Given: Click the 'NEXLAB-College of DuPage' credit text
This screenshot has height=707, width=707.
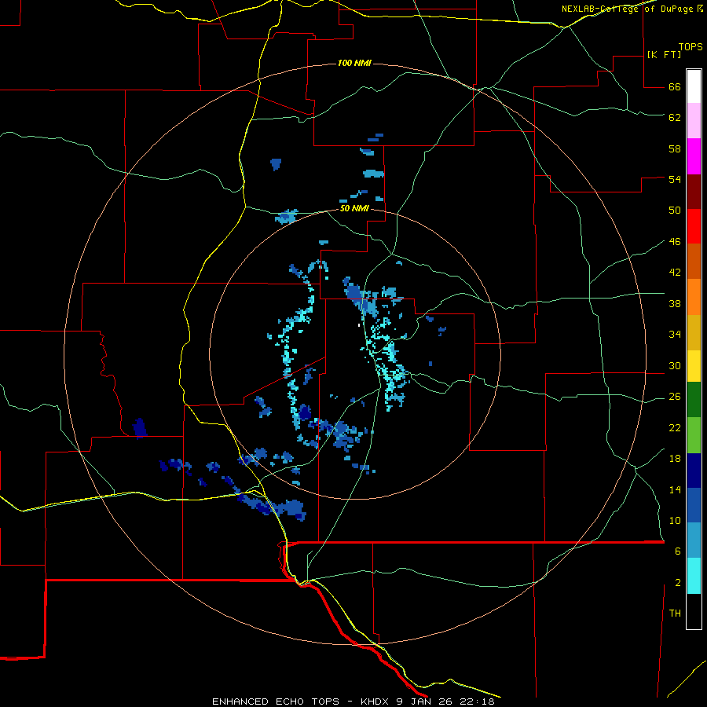Looking at the screenshot, I should click(x=627, y=9).
